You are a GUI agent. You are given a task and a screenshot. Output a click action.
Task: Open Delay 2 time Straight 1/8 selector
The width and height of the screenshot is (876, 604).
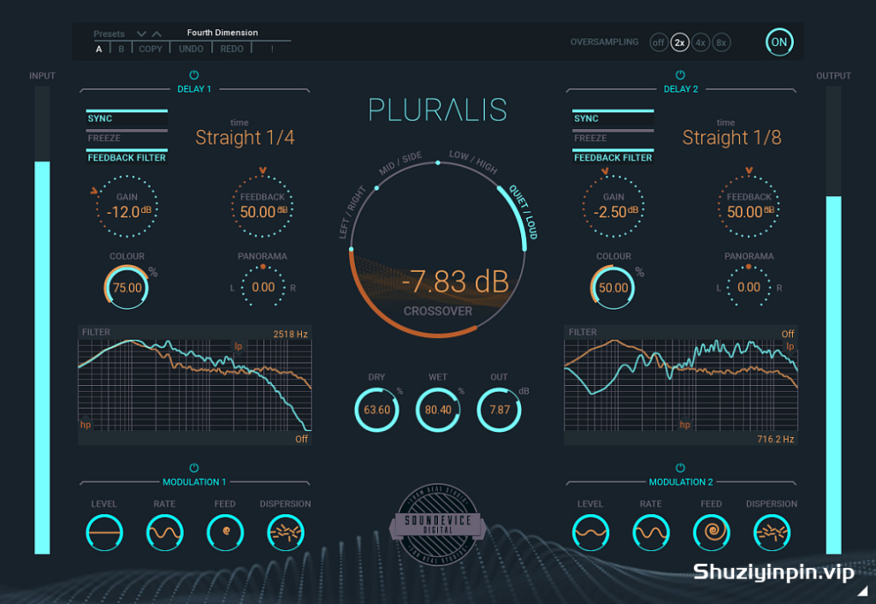pyautogui.click(x=731, y=138)
